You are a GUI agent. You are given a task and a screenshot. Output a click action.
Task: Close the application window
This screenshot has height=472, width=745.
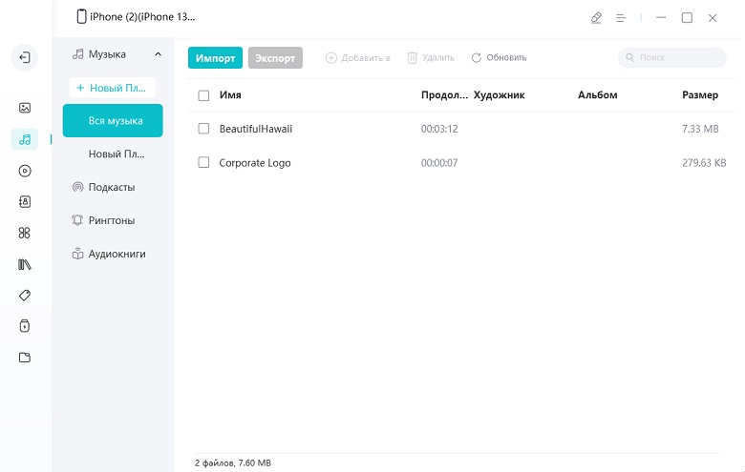tap(713, 18)
